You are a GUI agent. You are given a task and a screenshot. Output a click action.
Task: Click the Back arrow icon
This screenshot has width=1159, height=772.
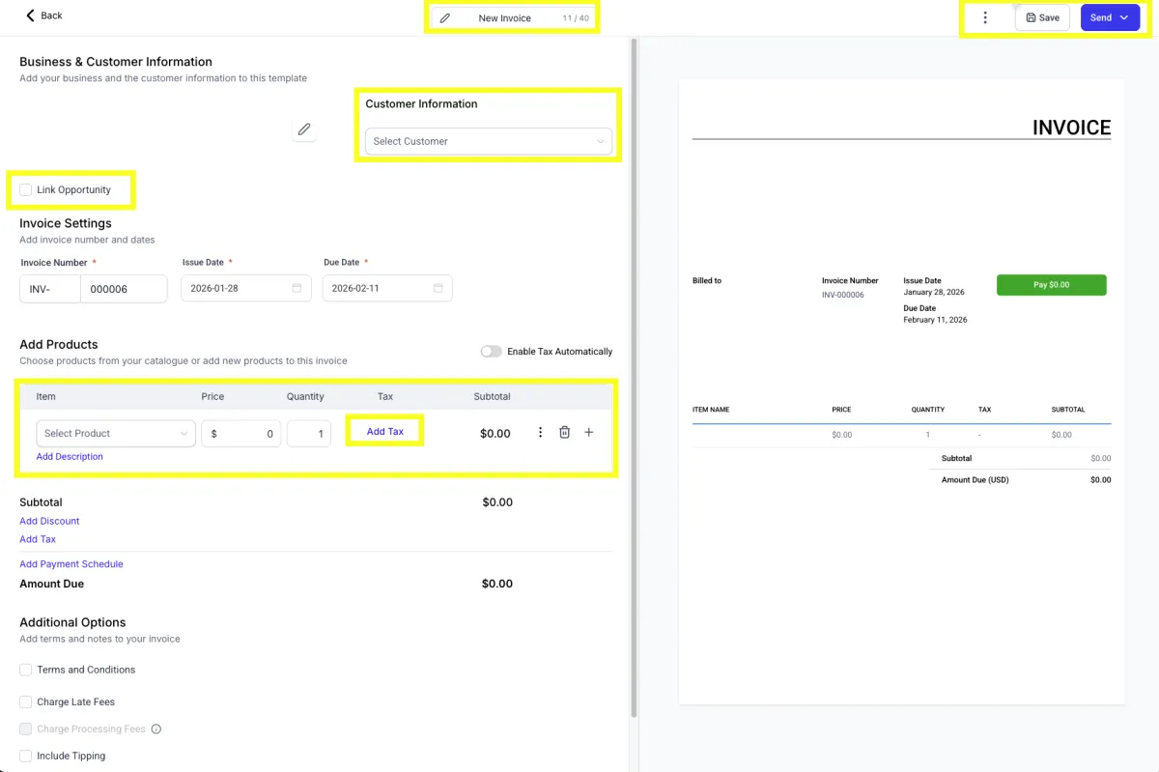point(30,15)
